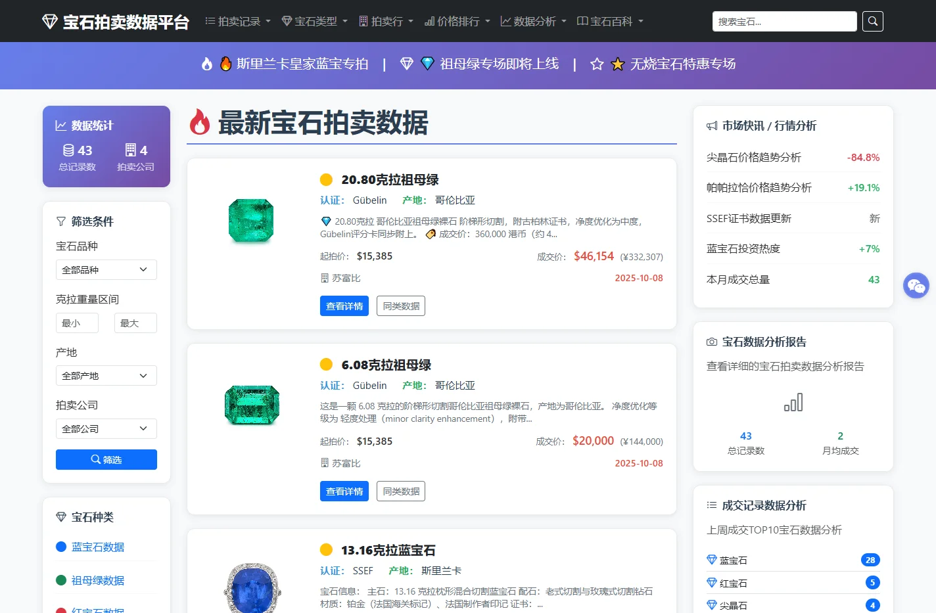Click the database icon above 总记录数
The height and width of the screenshot is (613, 936).
(68, 150)
